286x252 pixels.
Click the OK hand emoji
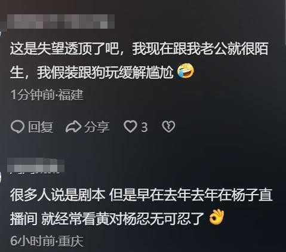click(217, 217)
